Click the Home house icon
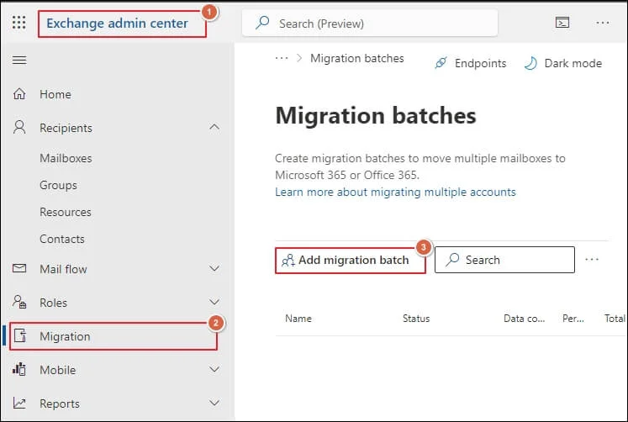This screenshot has width=628, height=422. (x=19, y=93)
